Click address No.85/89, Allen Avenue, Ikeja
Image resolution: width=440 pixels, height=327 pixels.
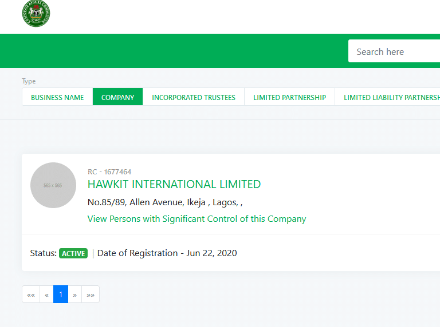(x=165, y=202)
